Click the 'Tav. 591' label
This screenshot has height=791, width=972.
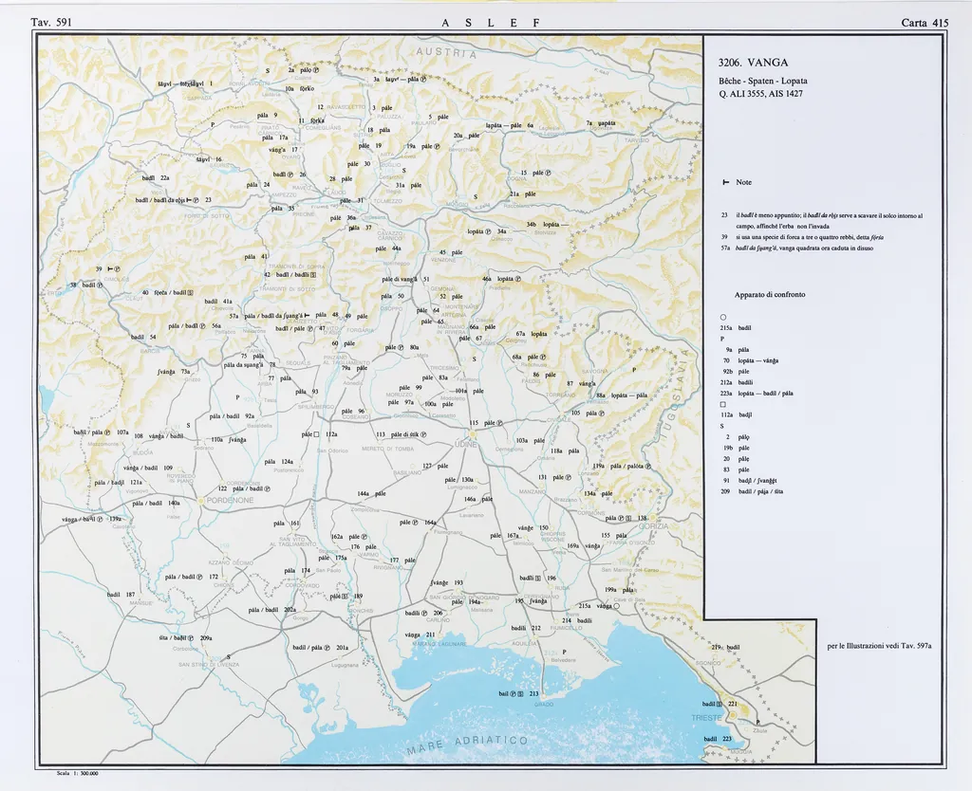(52, 22)
